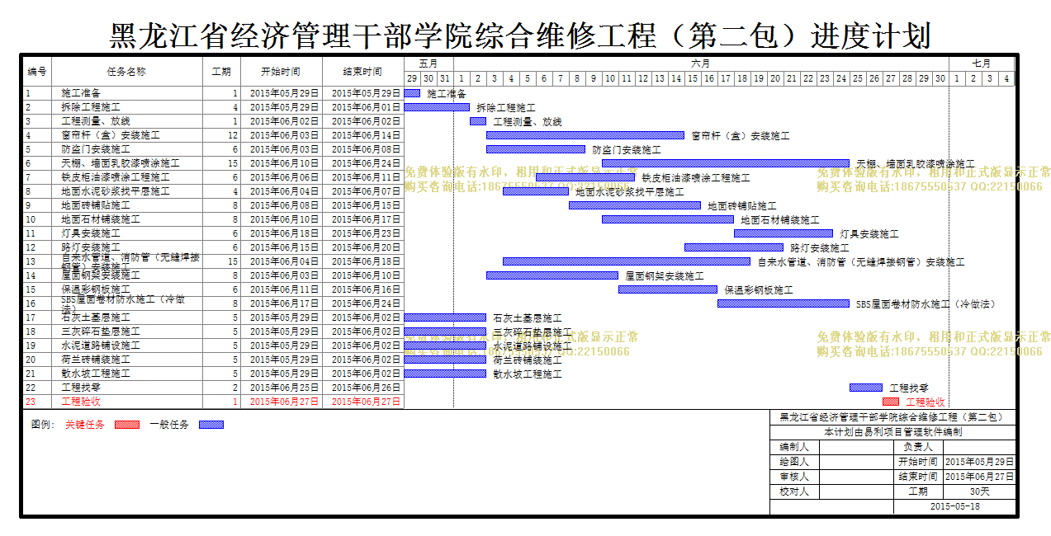Click the 绘图人 field label
Image resolution: width=1051 pixels, height=536 pixels.
click(794, 462)
